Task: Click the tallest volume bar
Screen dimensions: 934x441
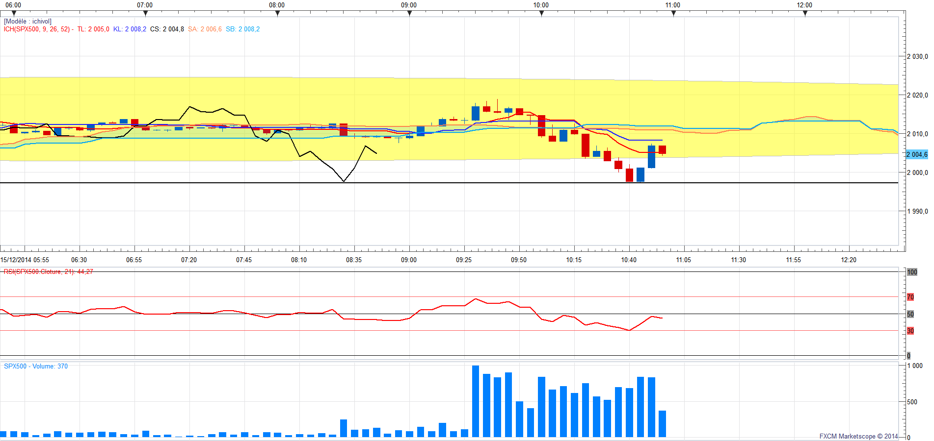Action: 476,401
